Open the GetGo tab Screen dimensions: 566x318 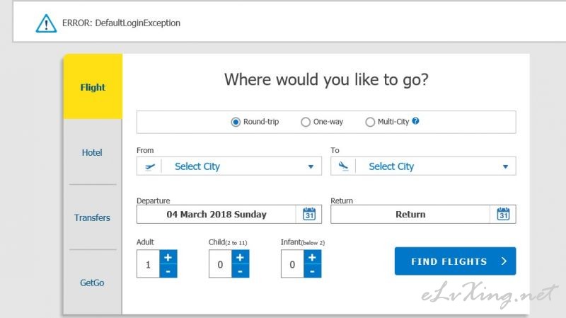coord(92,283)
